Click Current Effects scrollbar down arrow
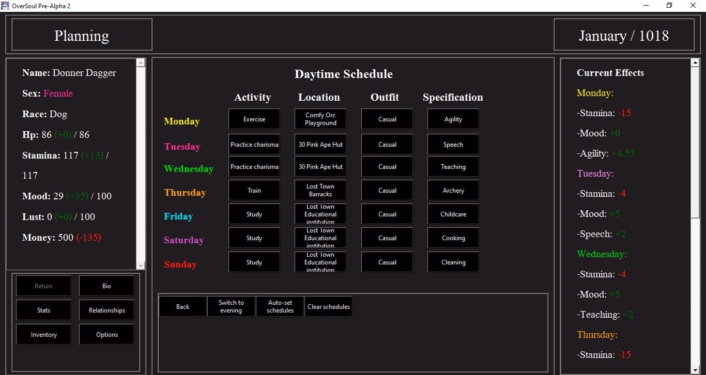 [695, 370]
